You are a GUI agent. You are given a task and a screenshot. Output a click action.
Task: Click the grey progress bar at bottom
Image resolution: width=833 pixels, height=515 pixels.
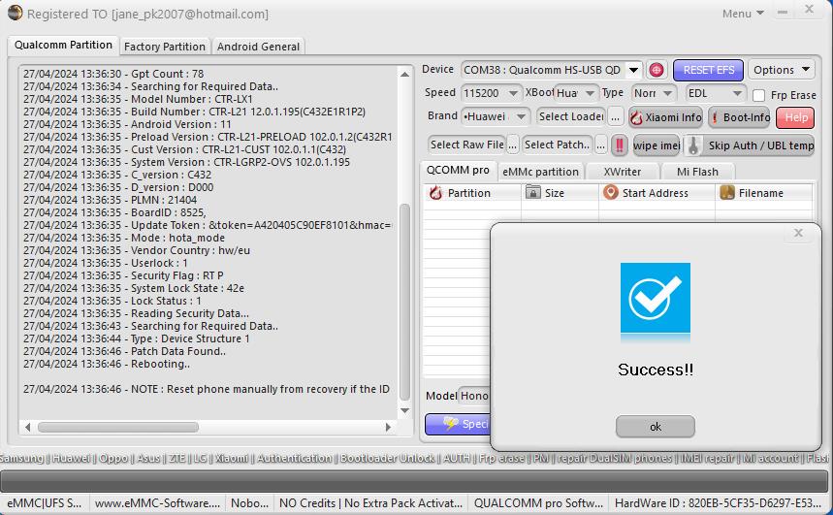[x=414, y=481]
